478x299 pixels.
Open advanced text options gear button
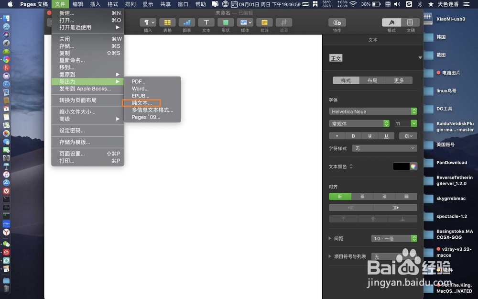click(x=408, y=136)
